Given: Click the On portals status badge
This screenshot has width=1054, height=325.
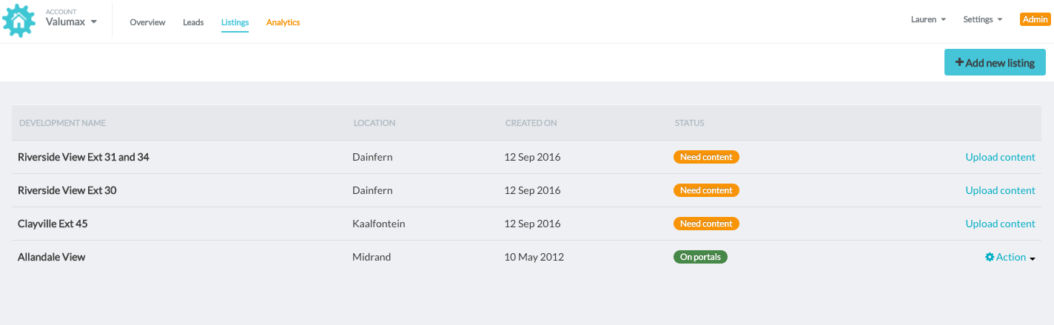Looking at the screenshot, I should [x=700, y=257].
